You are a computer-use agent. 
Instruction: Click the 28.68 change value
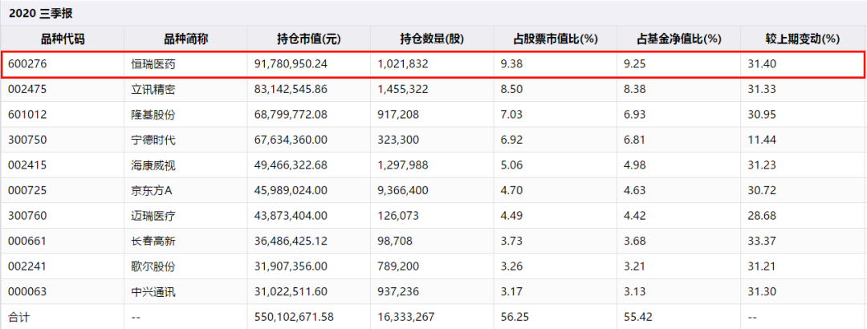point(762,216)
